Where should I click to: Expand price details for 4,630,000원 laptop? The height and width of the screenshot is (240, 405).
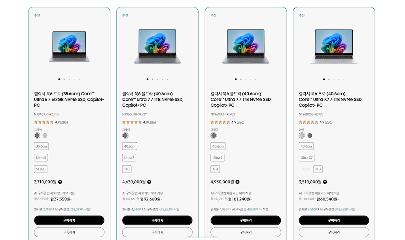coord(149,182)
